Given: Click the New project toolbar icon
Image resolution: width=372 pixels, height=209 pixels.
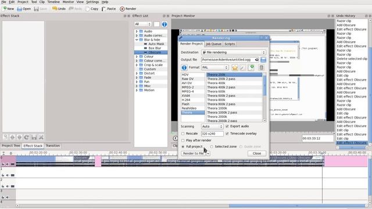Looking at the screenshot, I should point(5,9).
